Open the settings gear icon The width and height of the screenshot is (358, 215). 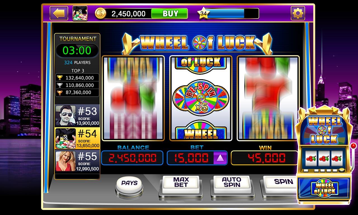point(298,13)
